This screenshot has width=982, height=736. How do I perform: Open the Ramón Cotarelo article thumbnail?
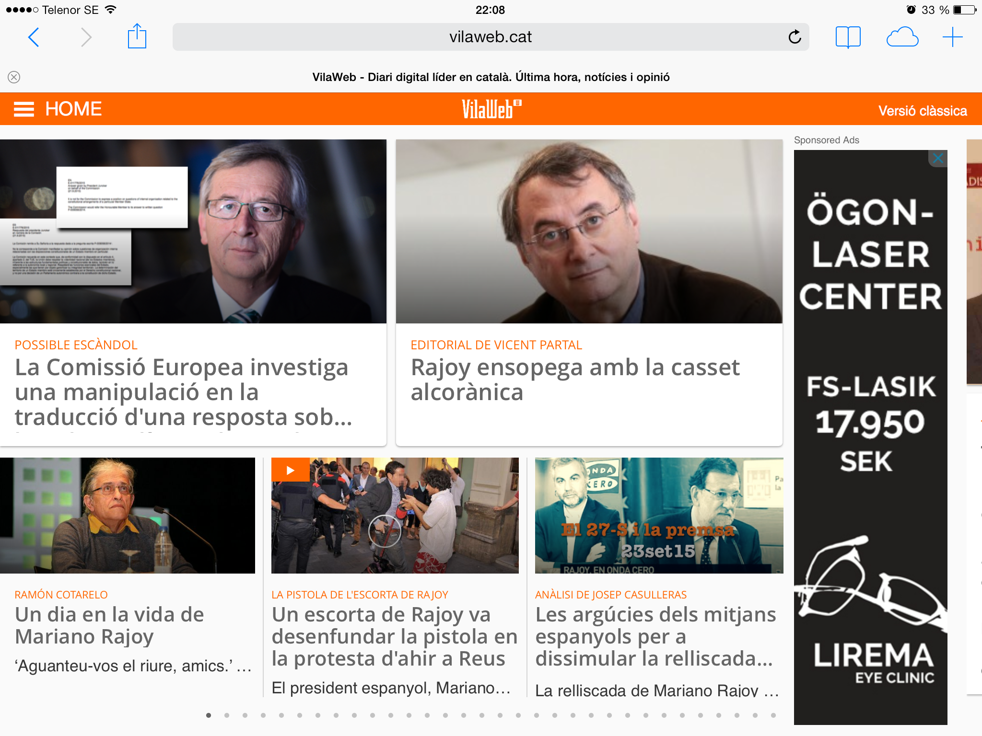[128, 516]
